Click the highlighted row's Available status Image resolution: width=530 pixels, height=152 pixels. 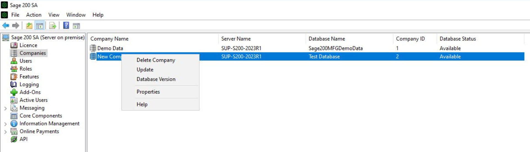point(450,56)
